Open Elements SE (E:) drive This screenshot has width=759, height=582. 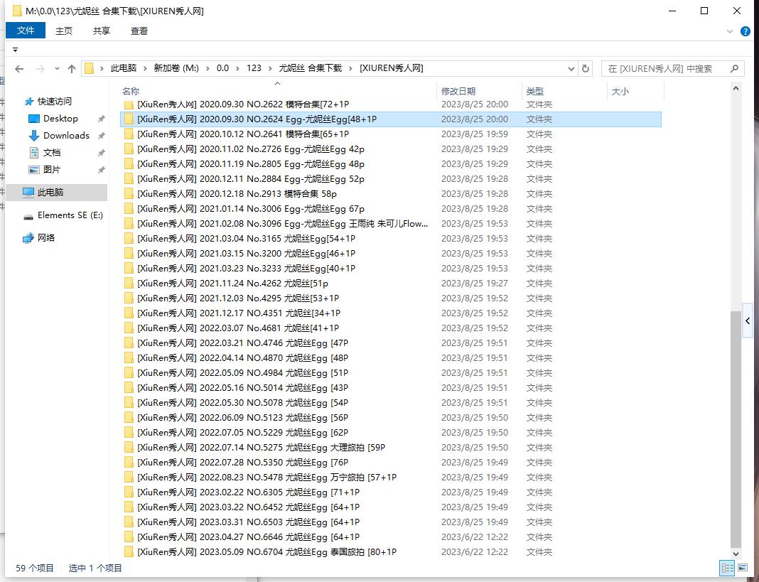70,215
